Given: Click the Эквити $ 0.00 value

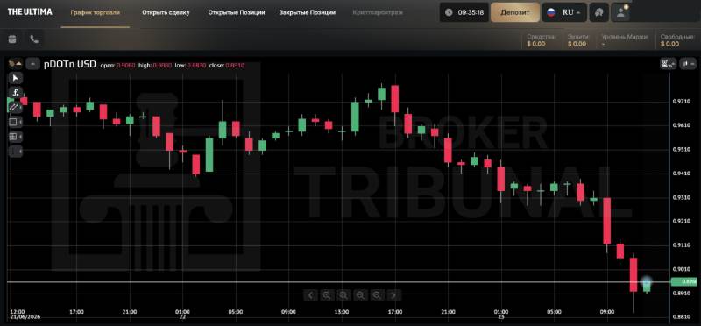Looking at the screenshot, I should coord(577,40).
